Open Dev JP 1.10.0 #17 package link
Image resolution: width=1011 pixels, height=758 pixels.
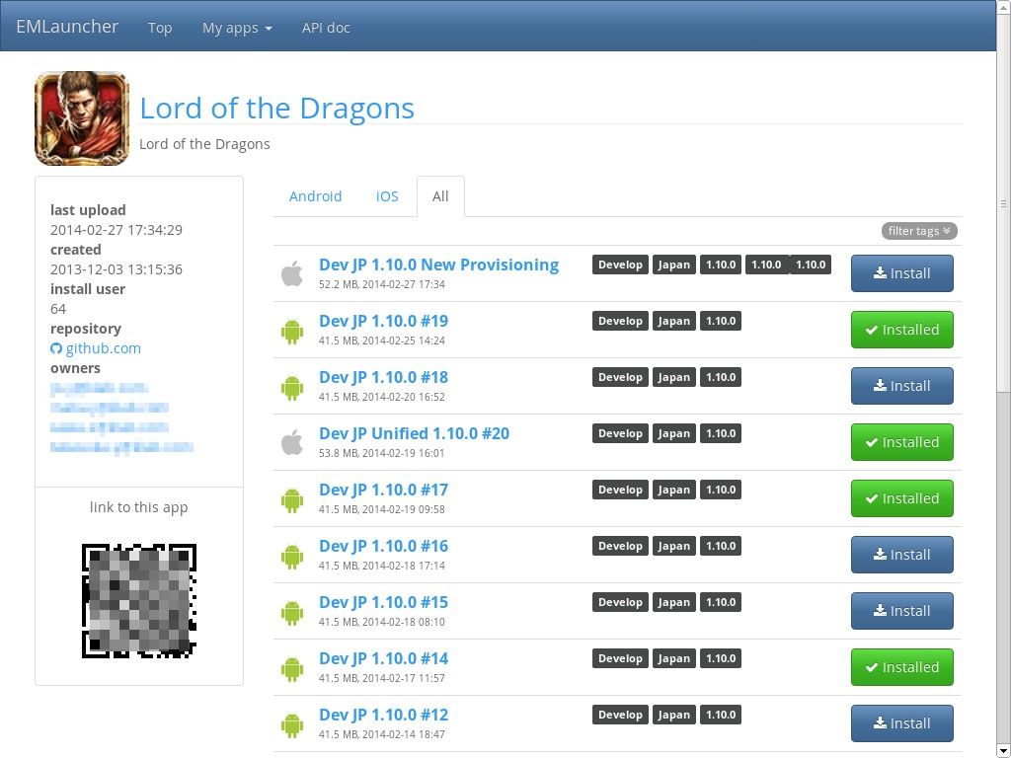(384, 490)
